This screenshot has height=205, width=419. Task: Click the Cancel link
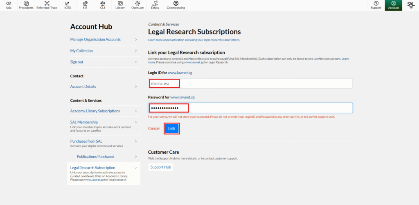[x=154, y=128]
